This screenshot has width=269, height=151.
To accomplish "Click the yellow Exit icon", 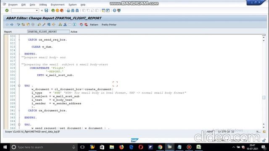I will point(57,10).
